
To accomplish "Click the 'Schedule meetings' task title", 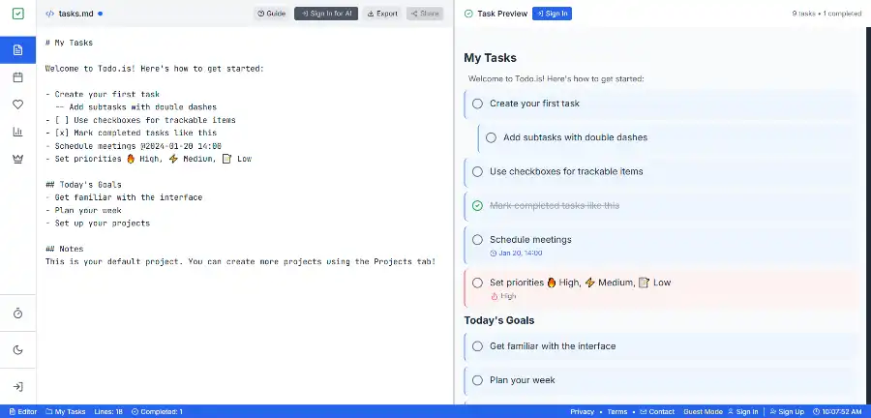I will coord(530,240).
